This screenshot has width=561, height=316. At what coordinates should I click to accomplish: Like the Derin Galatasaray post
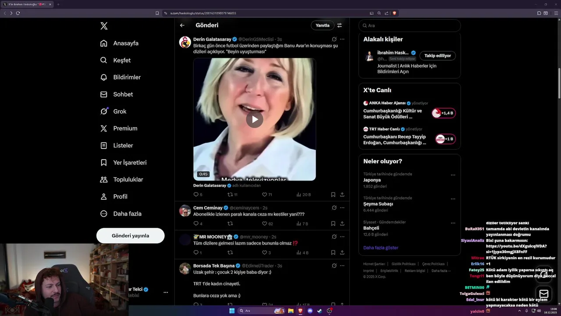(267, 194)
